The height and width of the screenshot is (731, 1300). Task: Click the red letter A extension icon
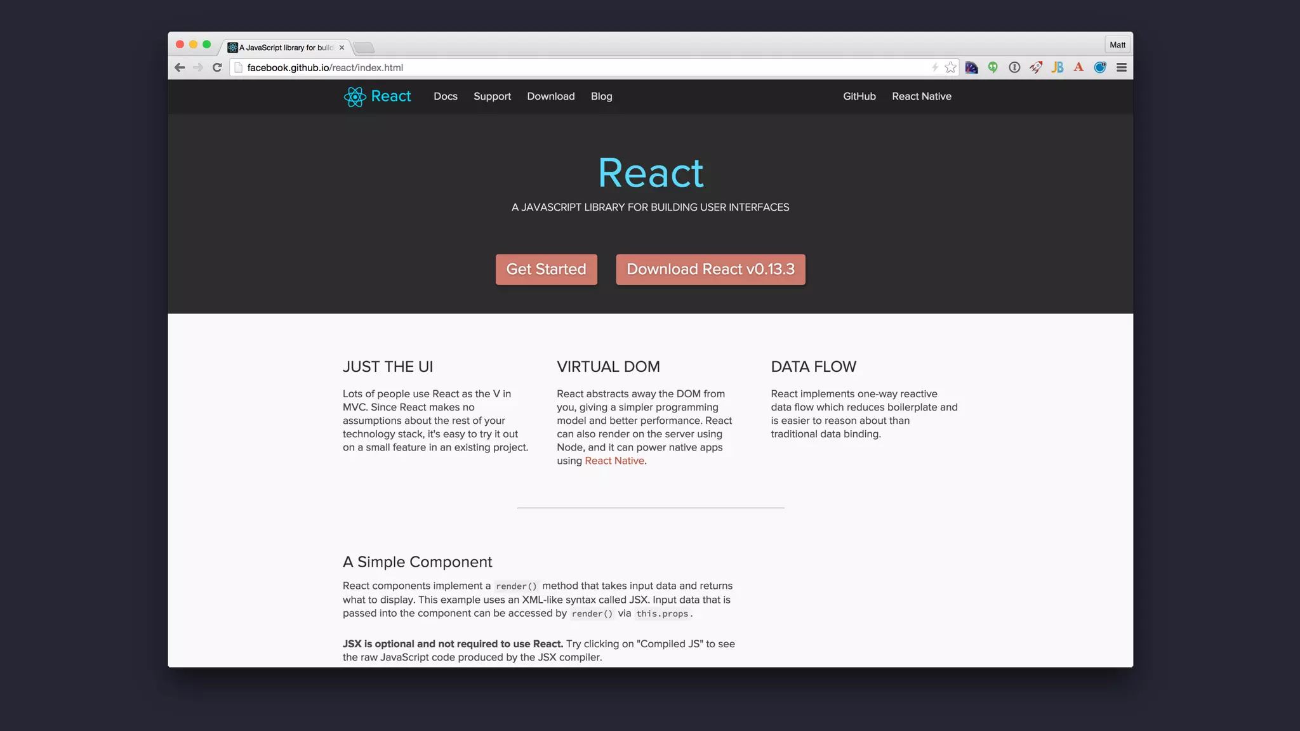(x=1078, y=67)
